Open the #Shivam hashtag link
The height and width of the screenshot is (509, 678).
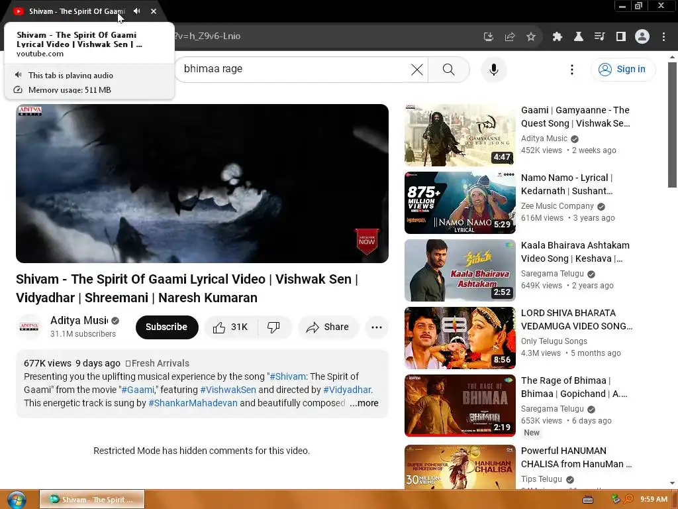289,376
